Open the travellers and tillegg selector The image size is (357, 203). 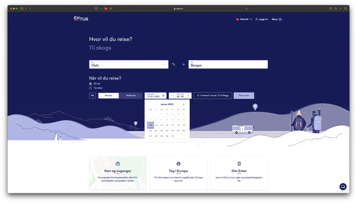[212, 96]
